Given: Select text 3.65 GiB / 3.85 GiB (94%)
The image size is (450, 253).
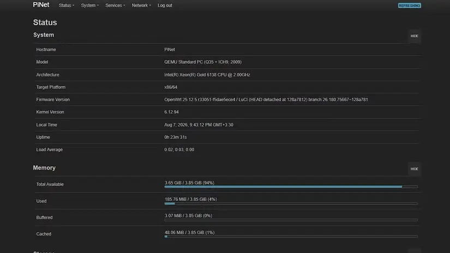Looking at the screenshot, I should pos(189,183).
